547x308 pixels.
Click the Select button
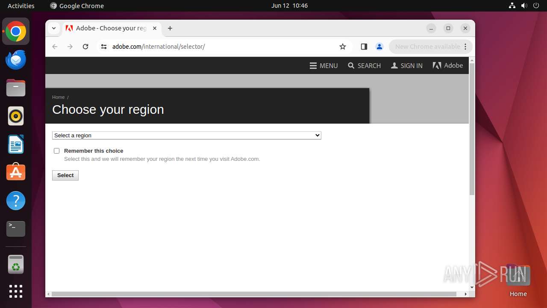(65, 175)
